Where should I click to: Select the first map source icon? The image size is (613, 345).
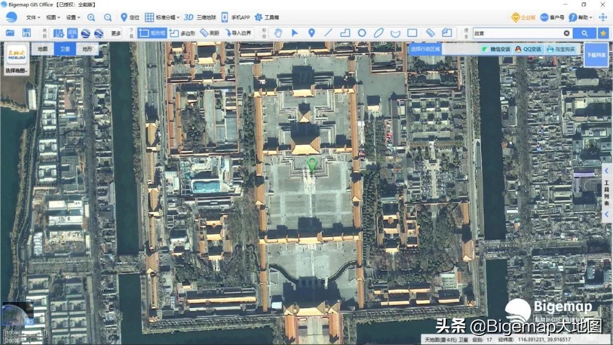click(x=58, y=33)
